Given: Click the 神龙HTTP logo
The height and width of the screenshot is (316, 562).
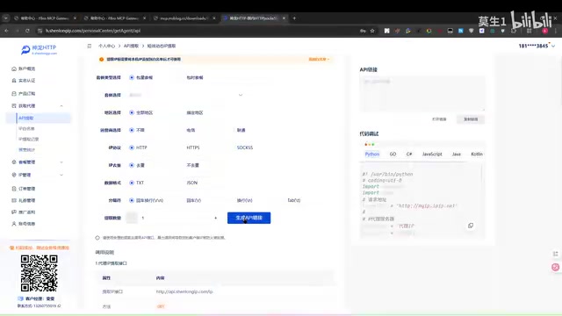Looking at the screenshot, I should [x=39, y=49].
